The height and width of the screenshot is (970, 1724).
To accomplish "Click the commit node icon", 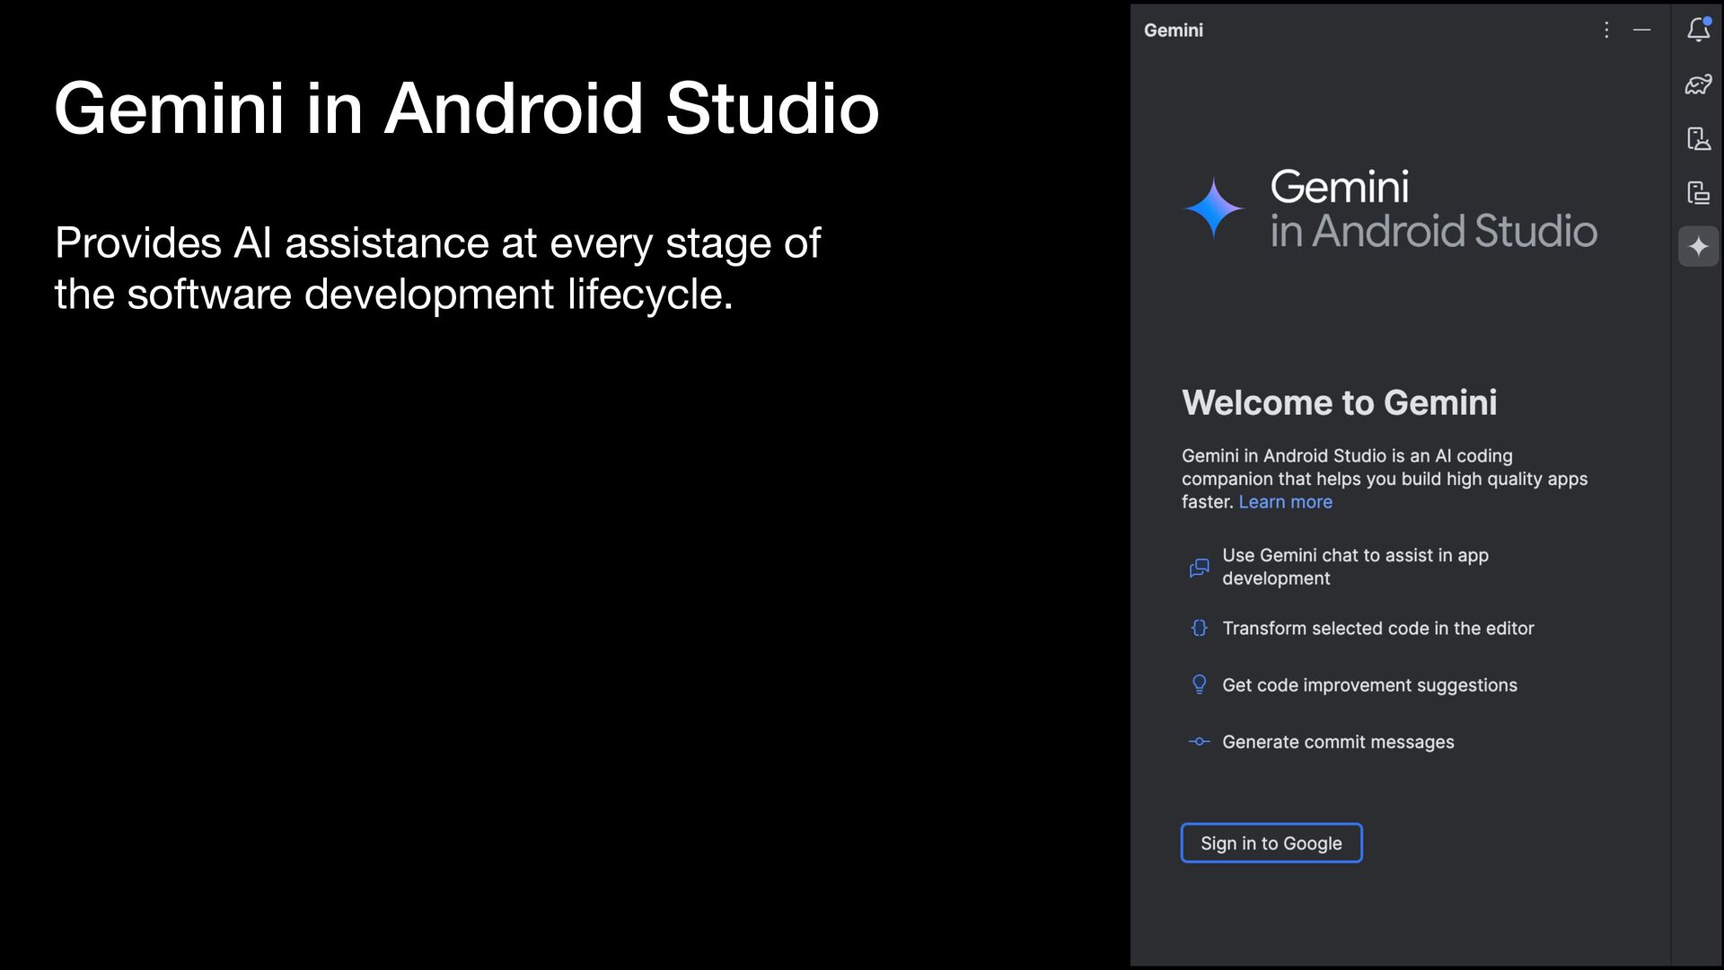I will (x=1199, y=742).
